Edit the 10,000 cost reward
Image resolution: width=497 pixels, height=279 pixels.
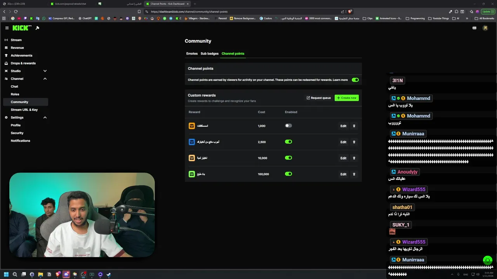[343, 158]
